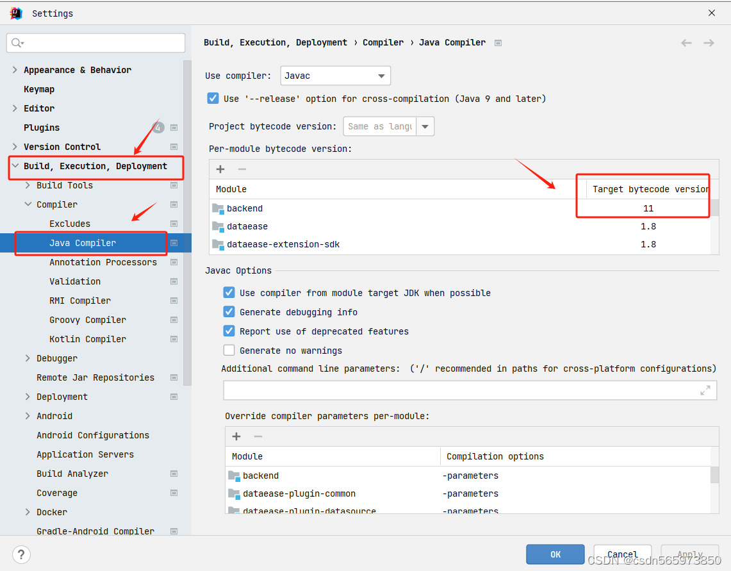Select Keymap in the settings tree
Image resolution: width=731 pixels, height=571 pixels.
point(39,89)
